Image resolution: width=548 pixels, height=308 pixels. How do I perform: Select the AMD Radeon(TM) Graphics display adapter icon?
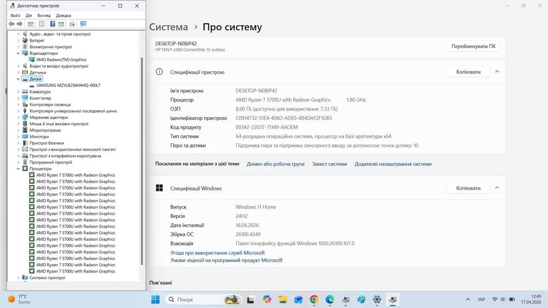(x=32, y=60)
